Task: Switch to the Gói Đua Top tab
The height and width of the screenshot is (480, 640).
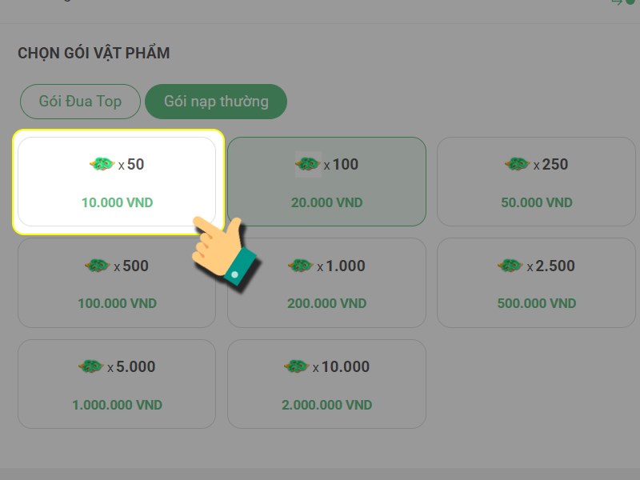Action: [x=80, y=102]
